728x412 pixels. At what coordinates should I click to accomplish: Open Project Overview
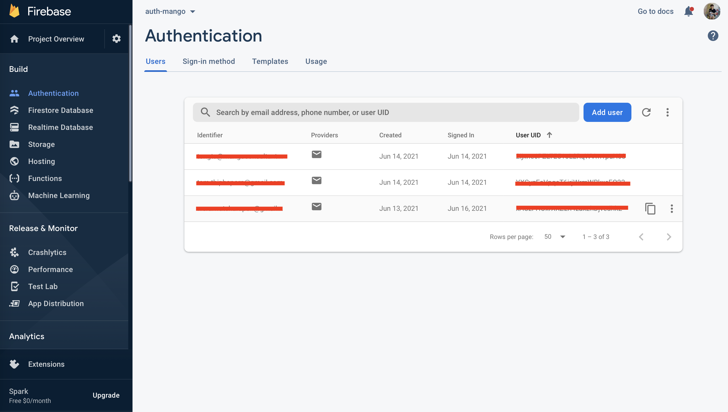[x=56, y=39]
